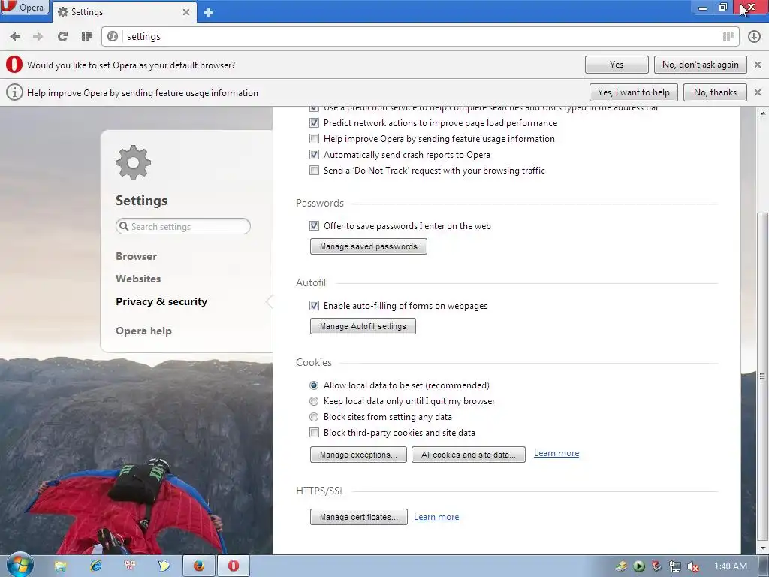The height and width of the screenshot is (577, 769).
Task: Click the network tray icon
Action: [675, 566]
